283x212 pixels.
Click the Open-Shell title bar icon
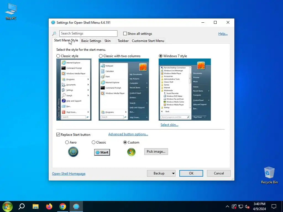click(53, 23)
